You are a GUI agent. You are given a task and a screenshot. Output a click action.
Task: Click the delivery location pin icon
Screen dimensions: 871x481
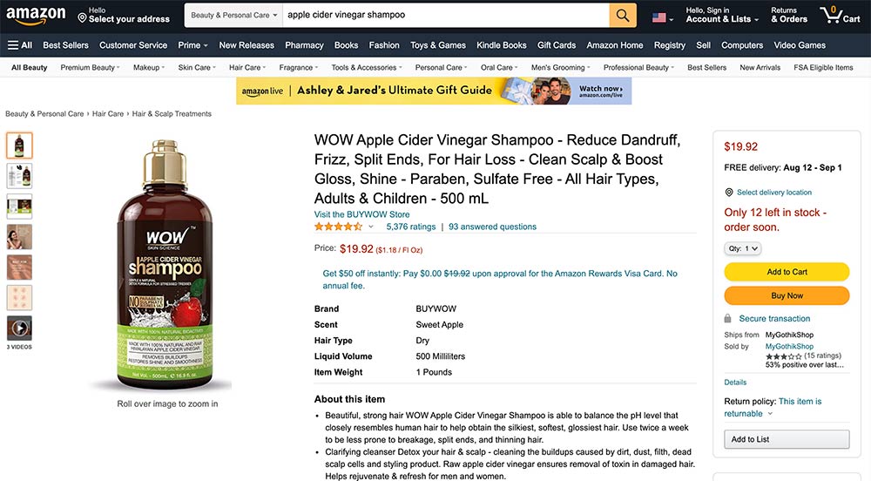pyautogui.click(x=729, y=193)
